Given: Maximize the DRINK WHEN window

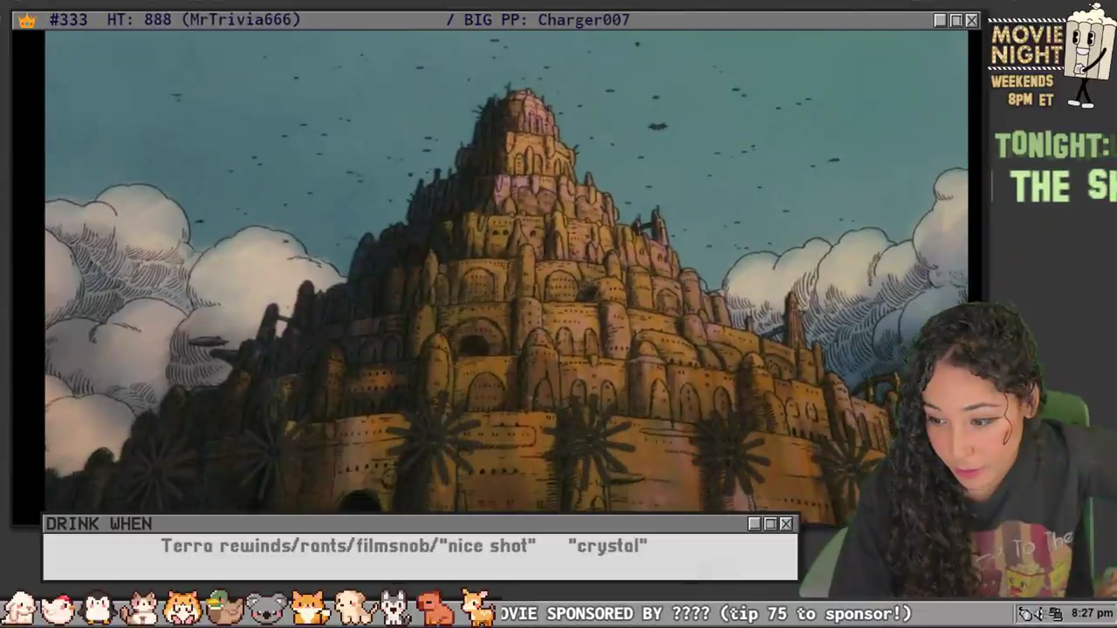Looking at the screenshot, I should (x=770, y=524).
